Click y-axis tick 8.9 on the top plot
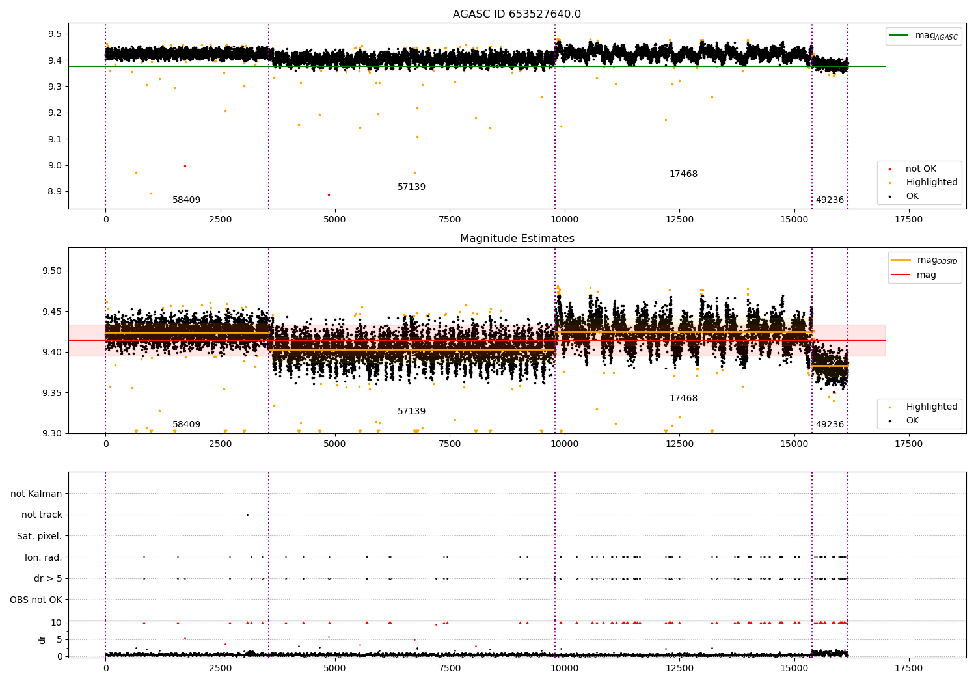This screenshot has height=683, width=976. click(x=55, y=191)
